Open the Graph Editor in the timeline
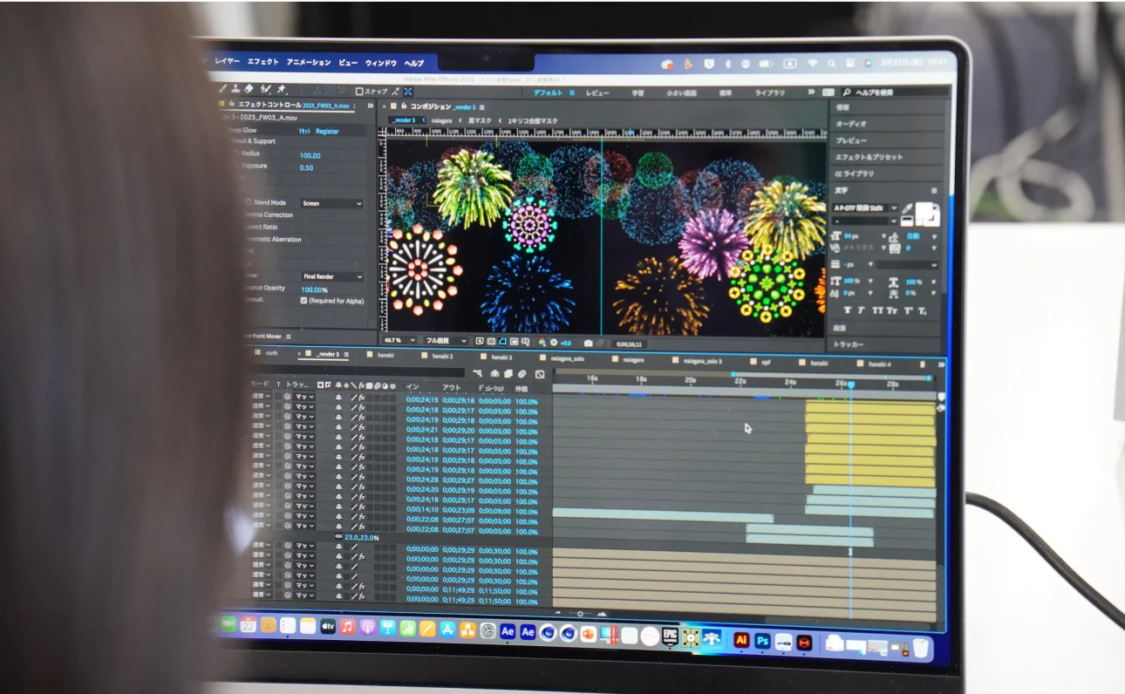This screenshot has height=694, width=1125. click(x=540, y=374)
